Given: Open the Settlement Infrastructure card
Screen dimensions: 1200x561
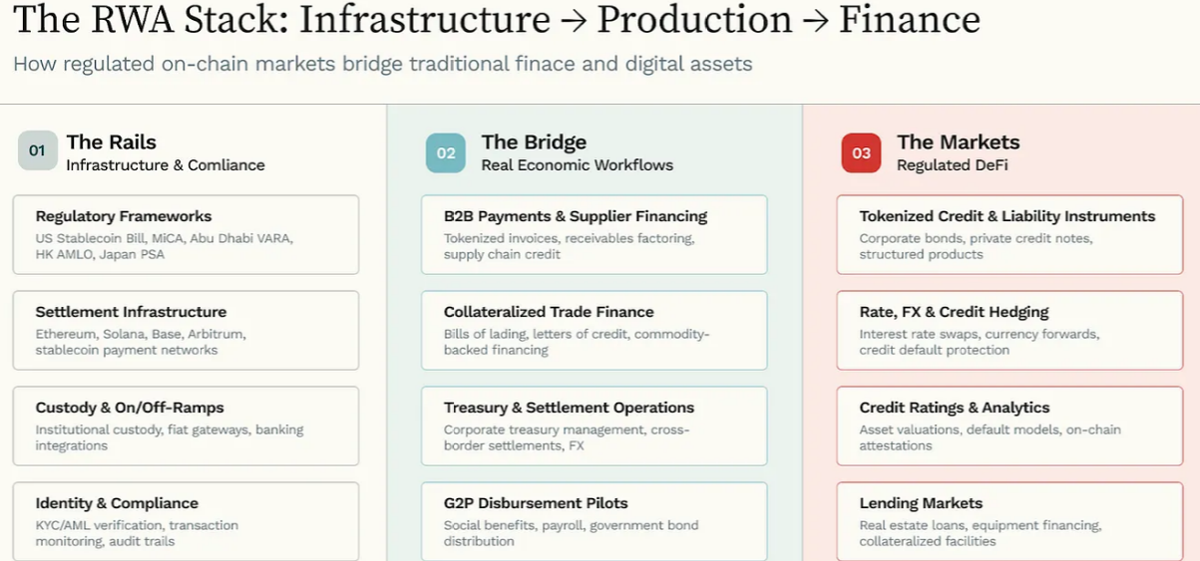Looking at the screenshot, I should (x=186, y=330).
